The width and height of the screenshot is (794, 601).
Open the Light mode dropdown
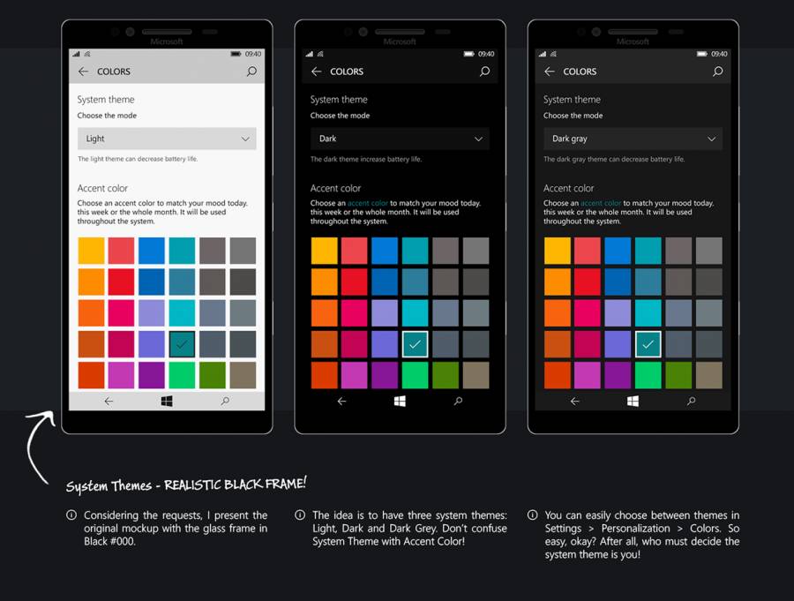point(167,139)
